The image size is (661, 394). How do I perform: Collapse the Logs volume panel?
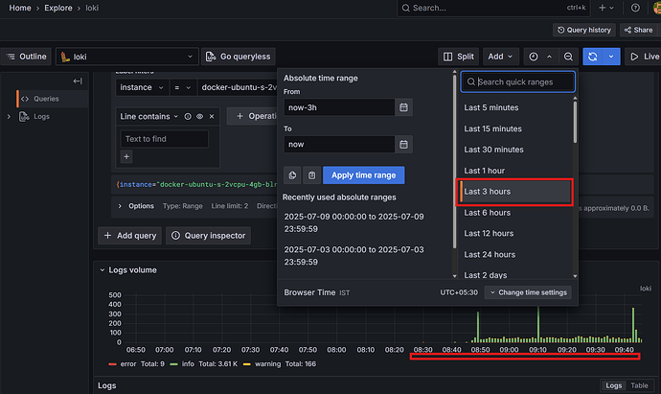[102, 270]
